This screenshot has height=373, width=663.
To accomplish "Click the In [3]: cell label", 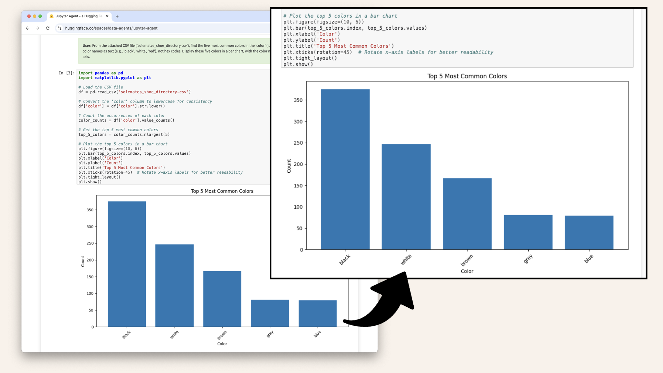I will pos(66,73).
